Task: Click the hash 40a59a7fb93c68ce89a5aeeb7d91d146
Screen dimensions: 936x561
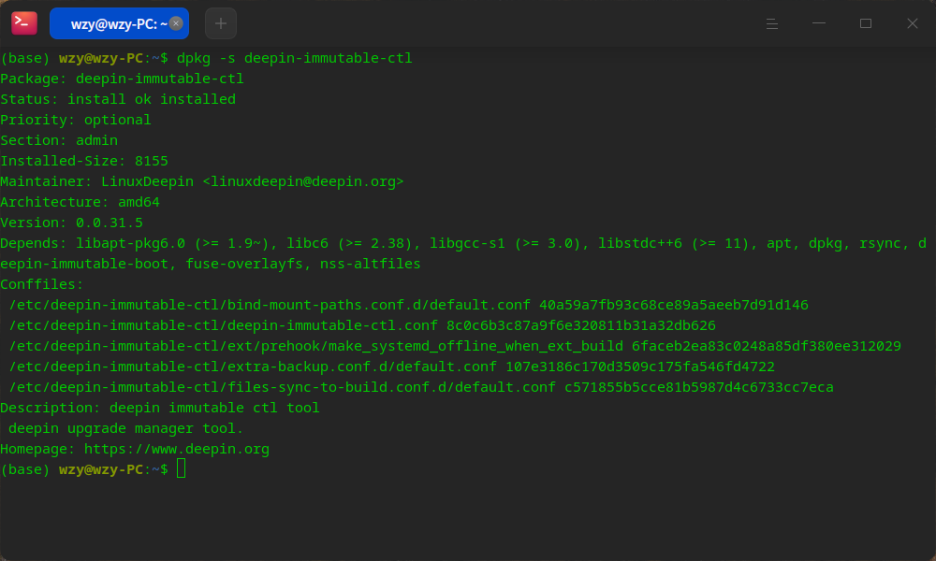Action: tap(674, 305)
